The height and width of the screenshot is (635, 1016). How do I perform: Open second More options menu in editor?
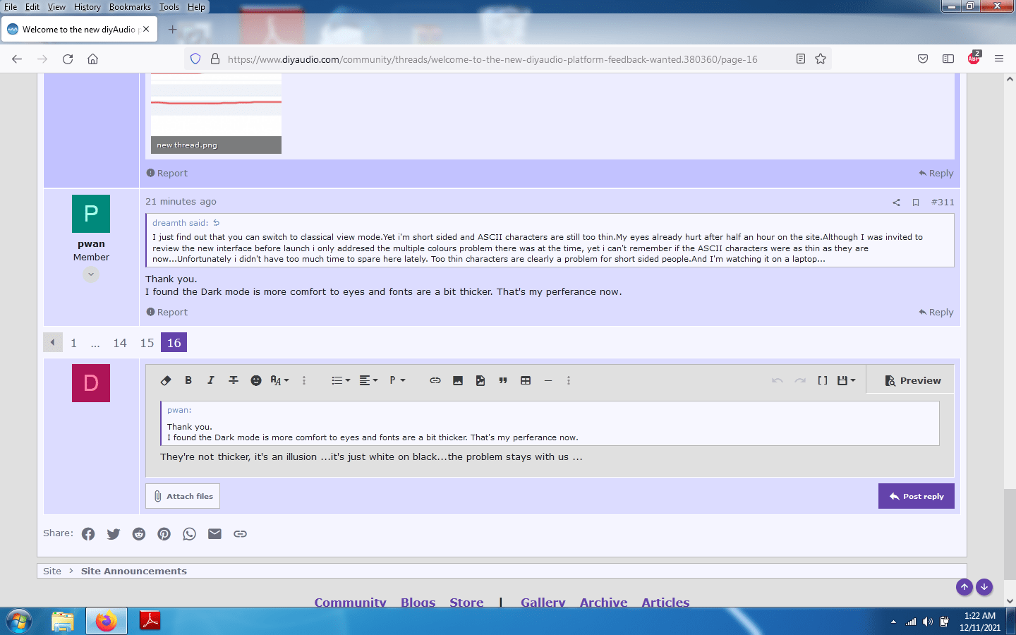(569, 380)
